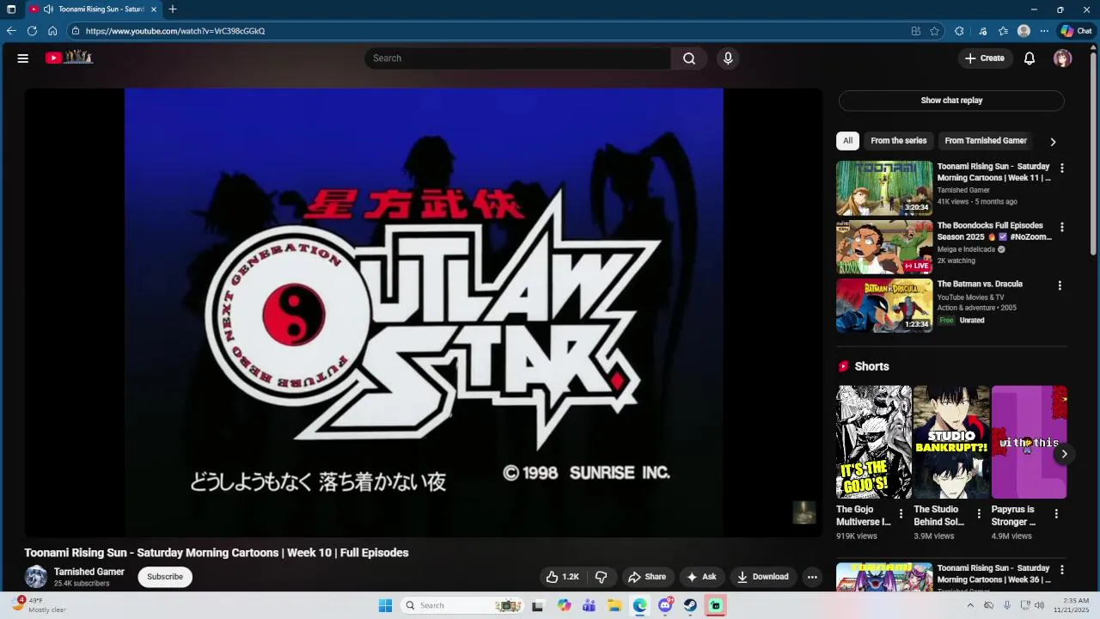1100x619 pixels.
Task: Open The Gojo Multiverse short
Action: 874,442
